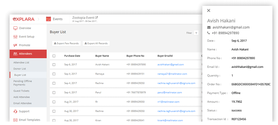Check the Rachna Sep 4 row checkbox

[x=54, y=83]
